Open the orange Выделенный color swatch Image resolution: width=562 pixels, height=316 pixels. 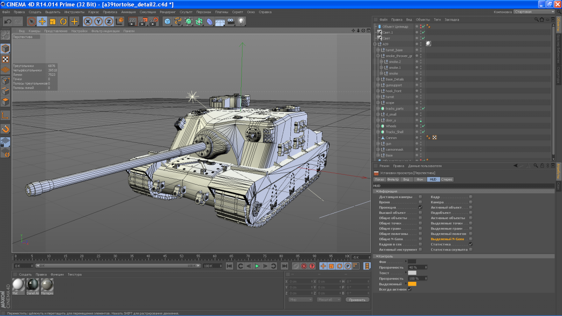(x=412, y=284)
